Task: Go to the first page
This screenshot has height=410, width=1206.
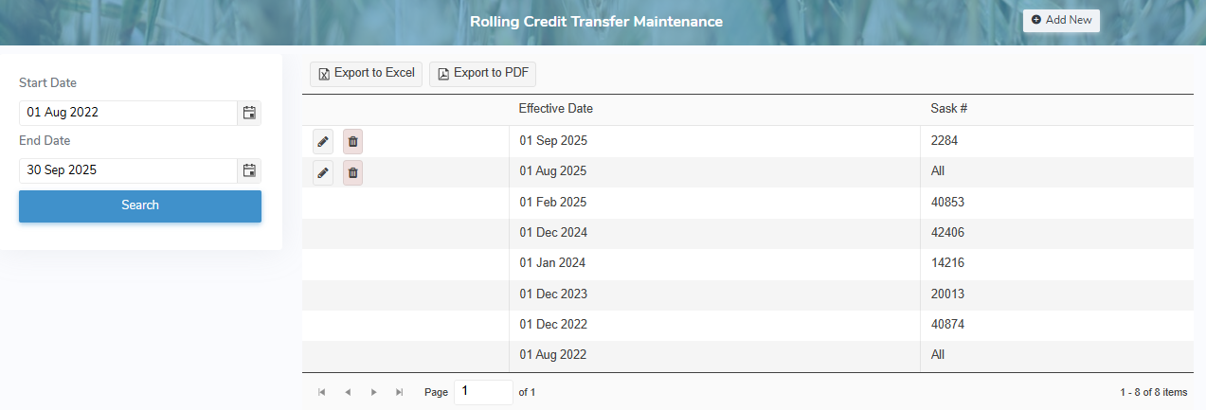Action: 322,392
